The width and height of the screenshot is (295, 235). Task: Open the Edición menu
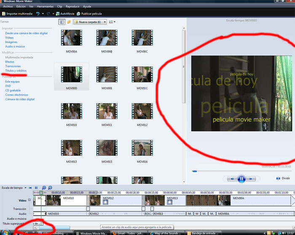[x=21, y=6]
